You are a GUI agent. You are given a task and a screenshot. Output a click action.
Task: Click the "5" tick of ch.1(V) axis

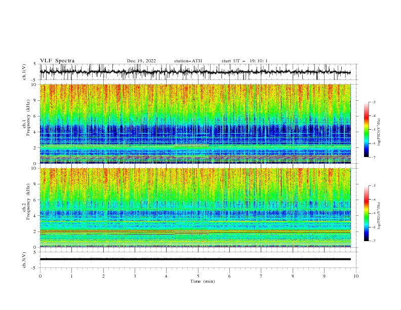(35, 64)
